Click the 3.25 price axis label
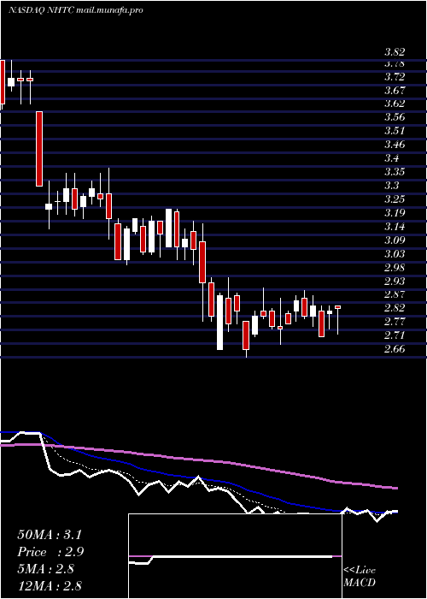Image resolution: width=427 pixels, height=599 pixels. [395, 199]
